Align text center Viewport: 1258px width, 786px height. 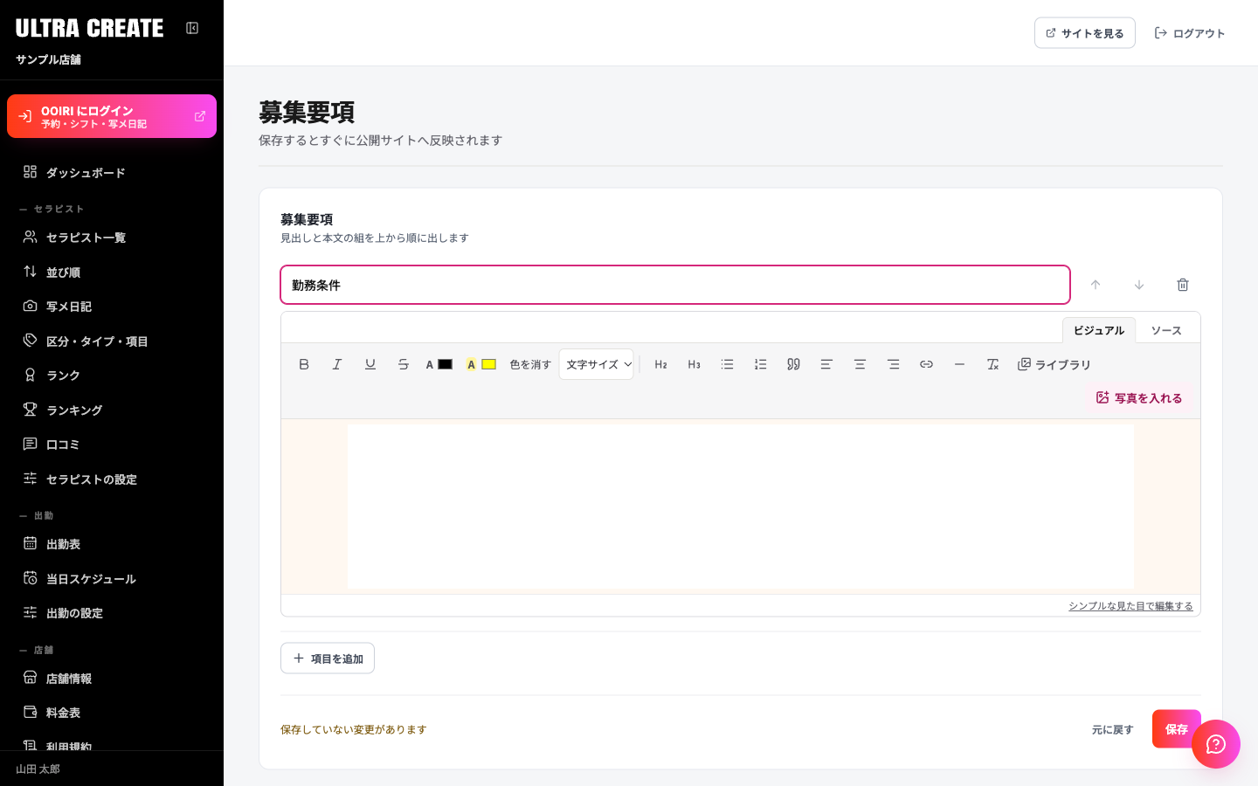[860, 364]
